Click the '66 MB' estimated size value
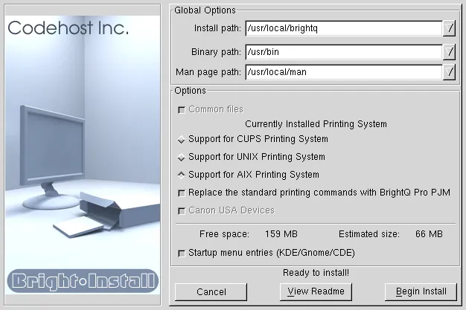 click(429, 234)
